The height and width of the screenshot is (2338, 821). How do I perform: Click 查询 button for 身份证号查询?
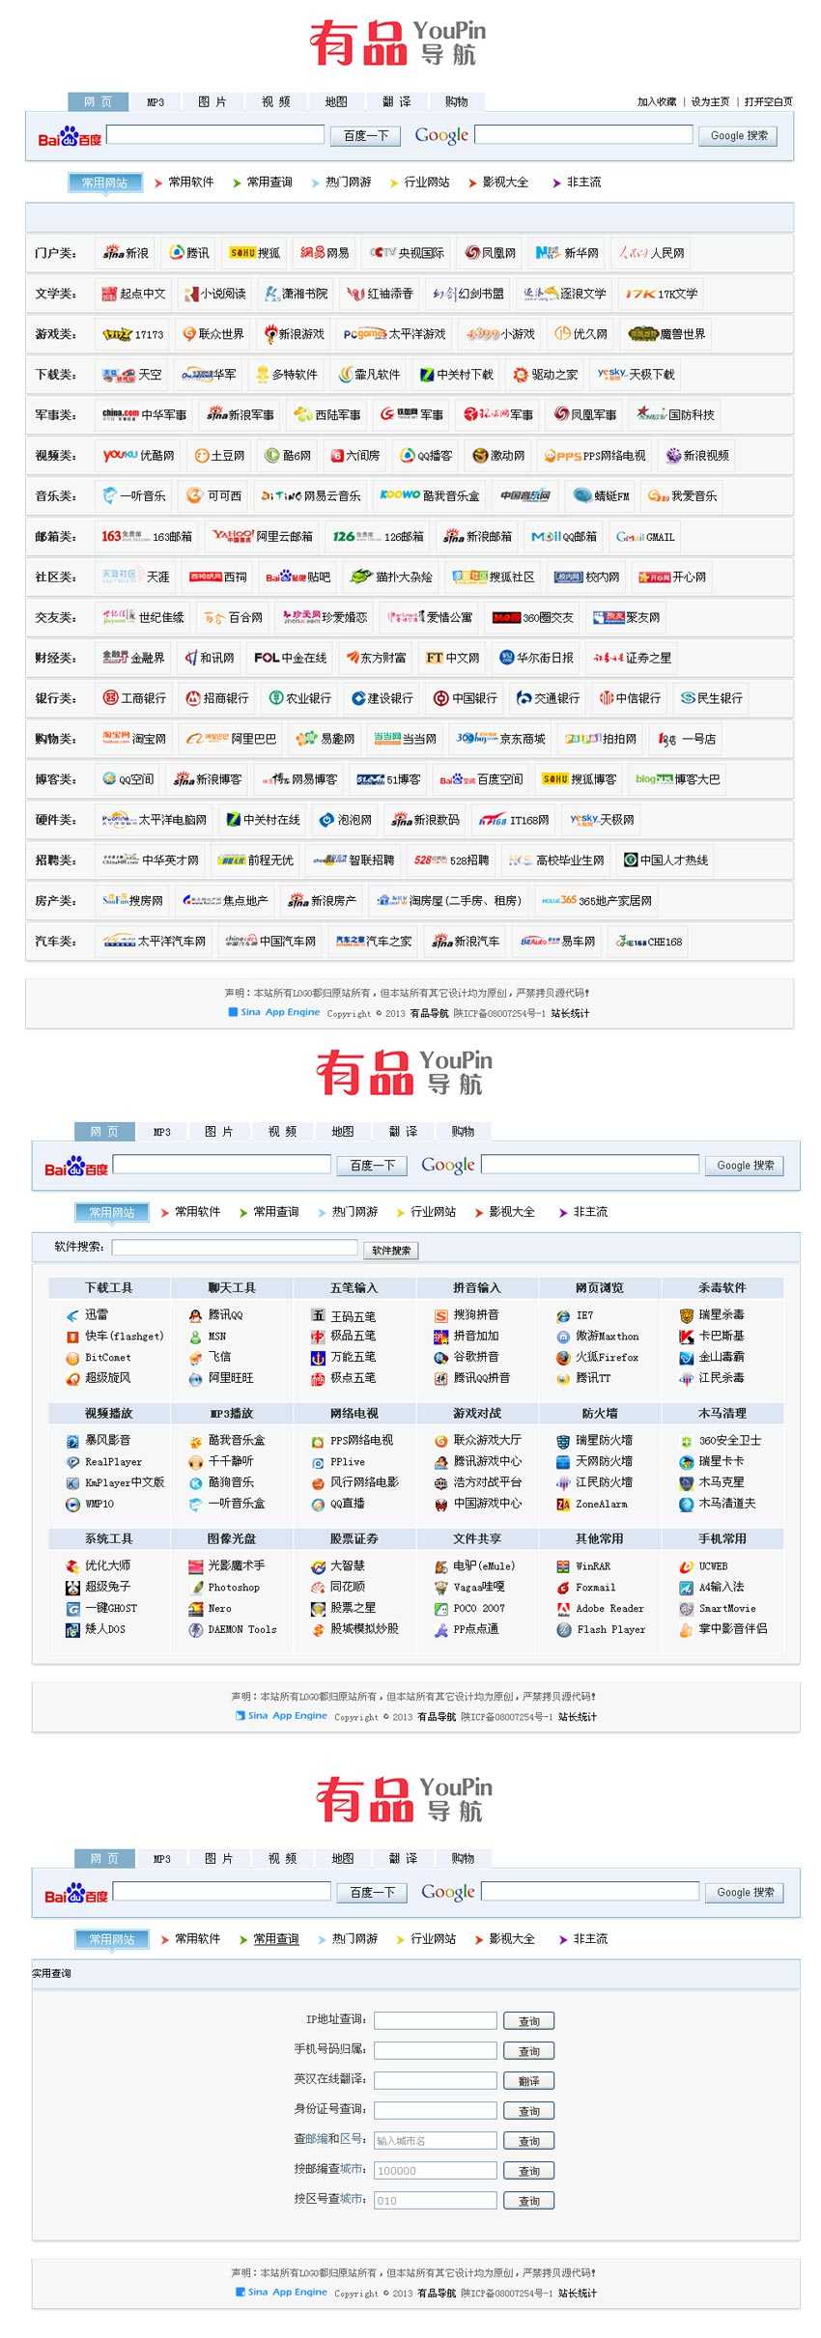point(528,2110)
